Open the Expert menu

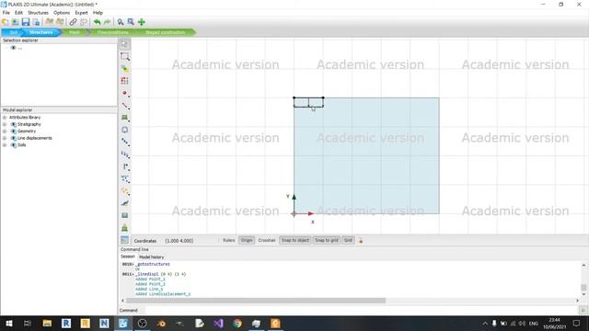[81, 13]
